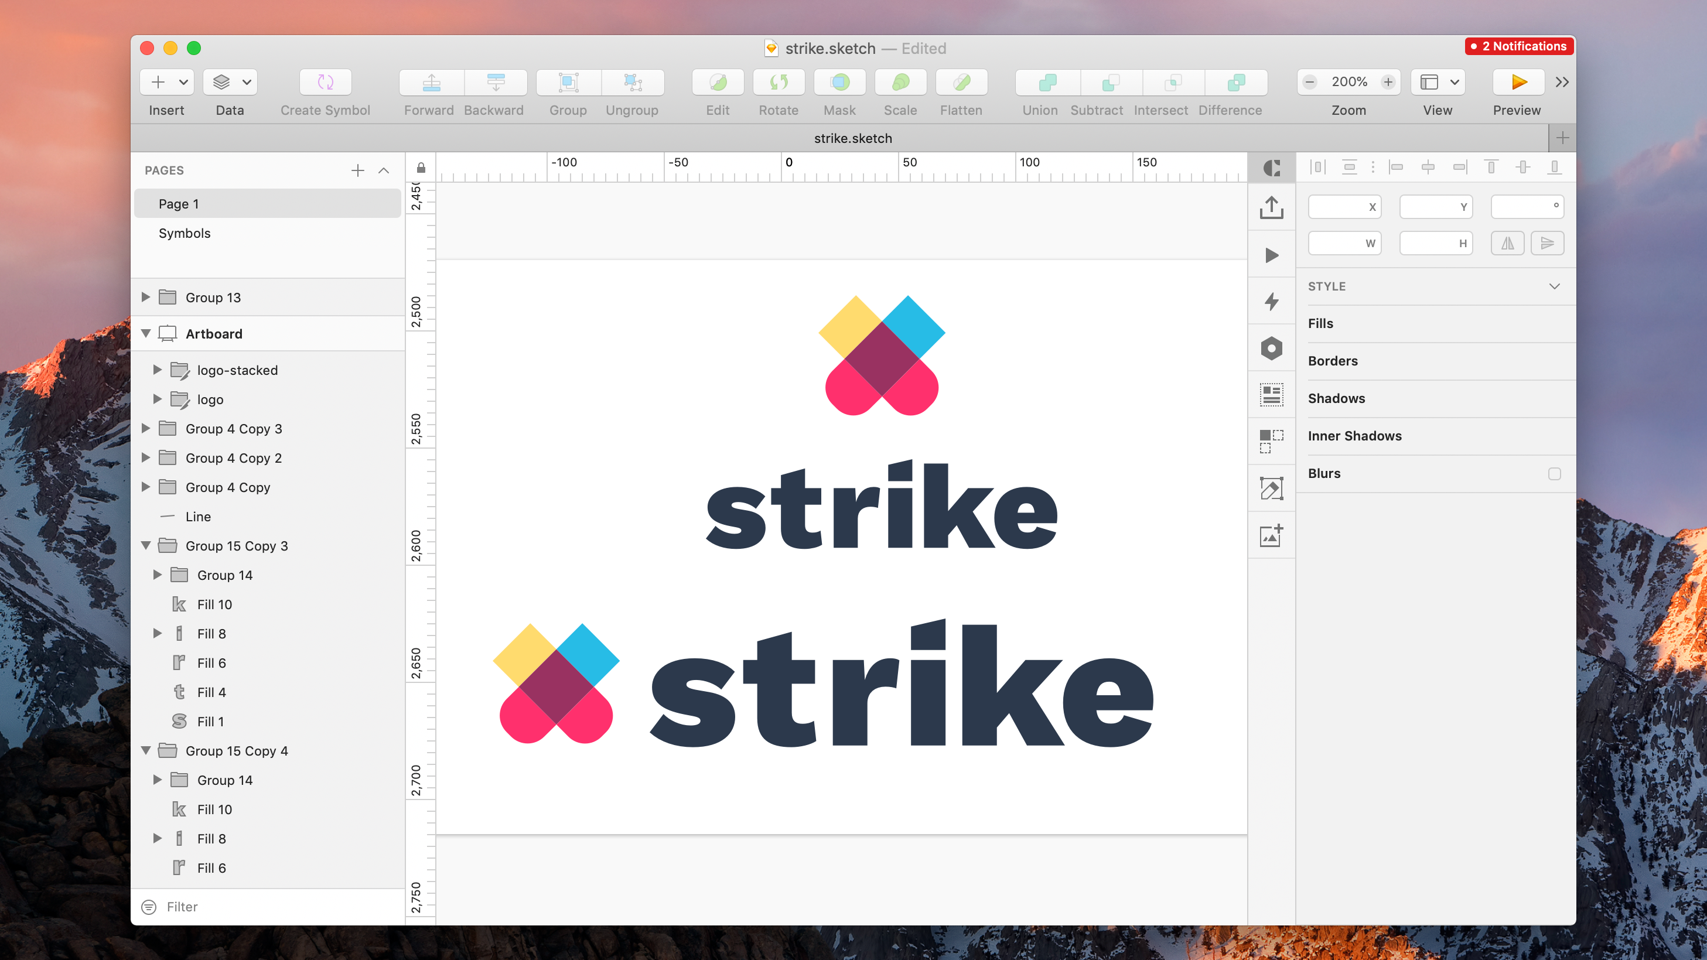This screenshot has height=960, width=1707.
Task: Expand the logo-stacked symbol layer
Action: point(158,370)
